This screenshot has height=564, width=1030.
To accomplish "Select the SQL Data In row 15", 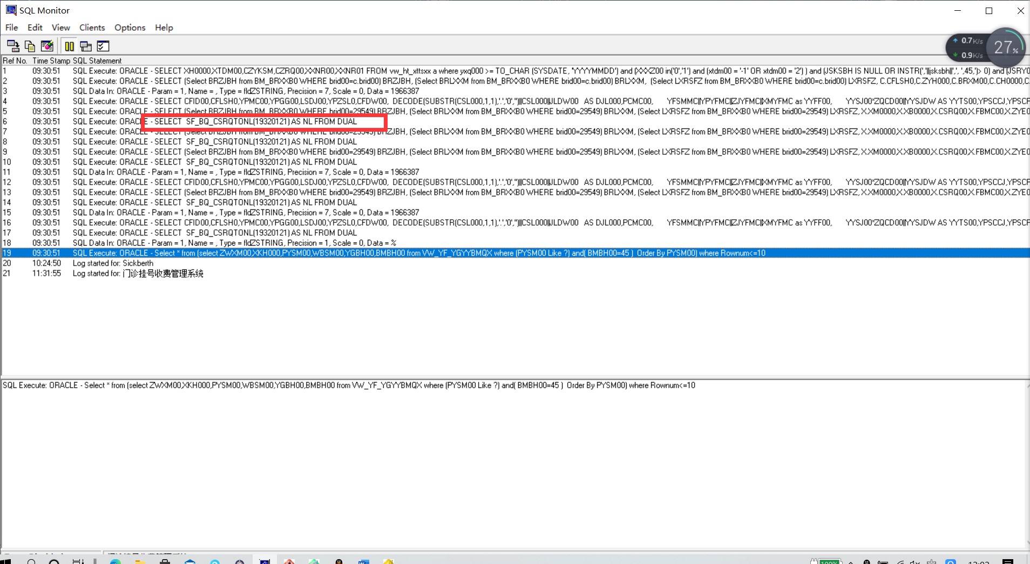I will [516, 213].
